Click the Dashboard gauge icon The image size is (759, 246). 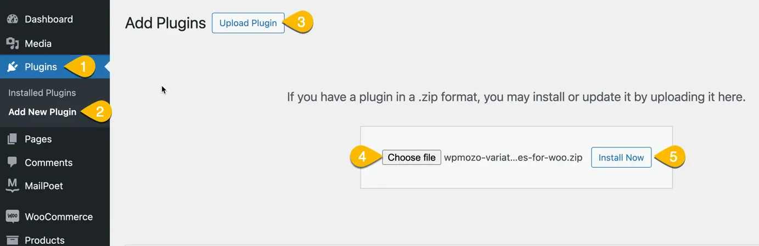[x=12, y=19]
